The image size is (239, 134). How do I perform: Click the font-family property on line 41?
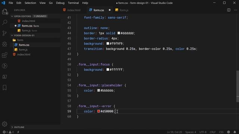coord(94,17)
